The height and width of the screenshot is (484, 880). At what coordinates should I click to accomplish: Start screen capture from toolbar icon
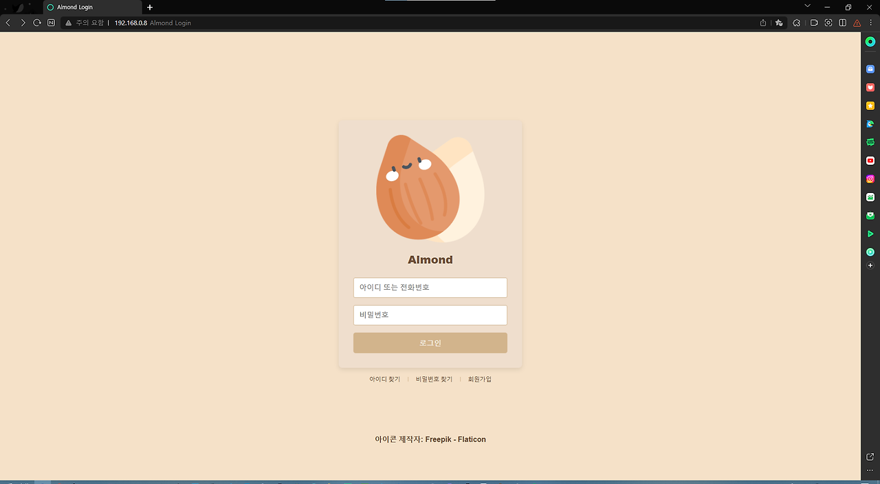[x=828, y=23]
